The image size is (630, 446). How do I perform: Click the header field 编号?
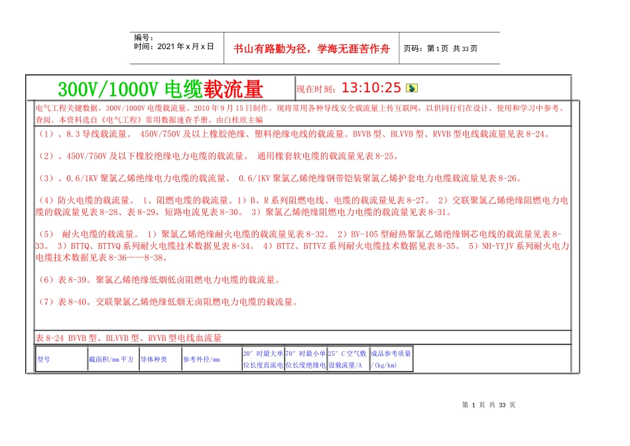144,37
